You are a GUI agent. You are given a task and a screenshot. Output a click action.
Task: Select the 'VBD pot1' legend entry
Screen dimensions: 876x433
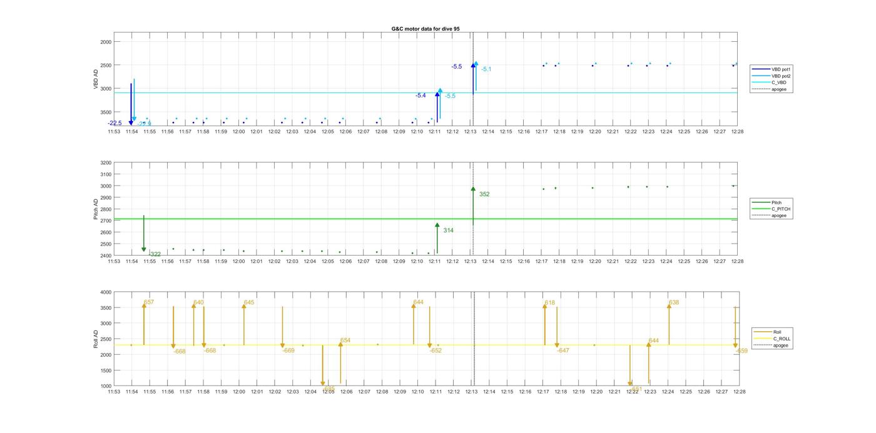coord(772,69)
